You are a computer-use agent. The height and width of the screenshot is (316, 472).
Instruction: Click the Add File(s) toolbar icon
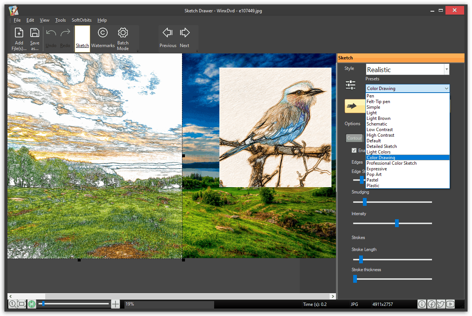click(19, 38)
